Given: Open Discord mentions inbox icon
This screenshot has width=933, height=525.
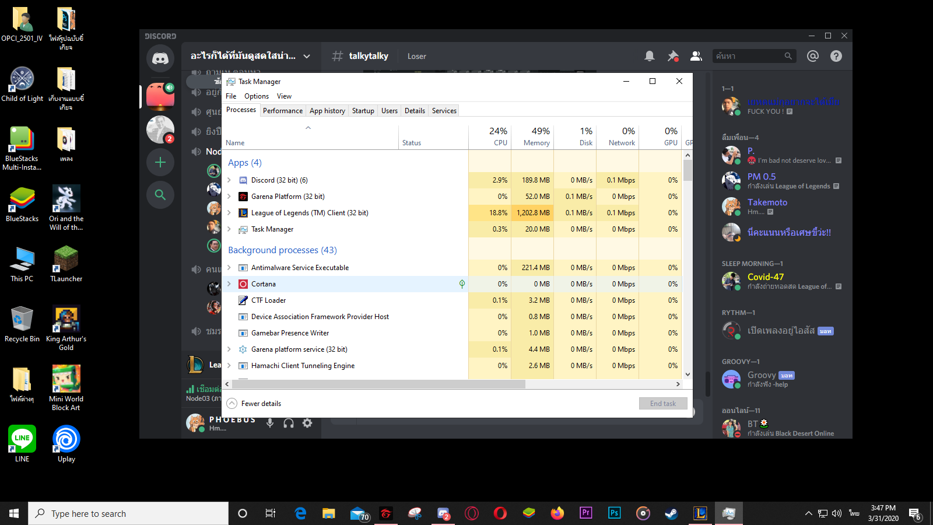Looking at the screenshot, I should [813, 56].
